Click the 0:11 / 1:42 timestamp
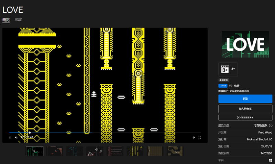The height and width of the screenshot is (164, 275). coord(27,137)
